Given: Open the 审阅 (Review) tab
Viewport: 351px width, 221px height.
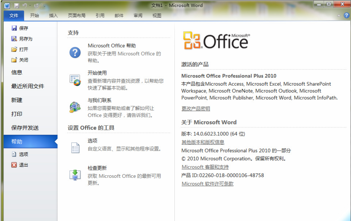Looking at the screenshot, I should pos(138,16).
